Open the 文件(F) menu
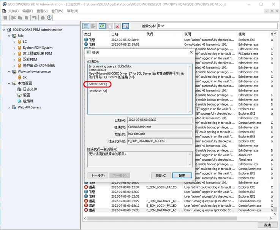This screenshot has width=280, height=230. [x=13, y=11]
